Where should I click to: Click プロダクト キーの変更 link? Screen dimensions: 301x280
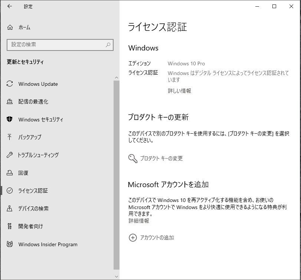tap(161, 159)
